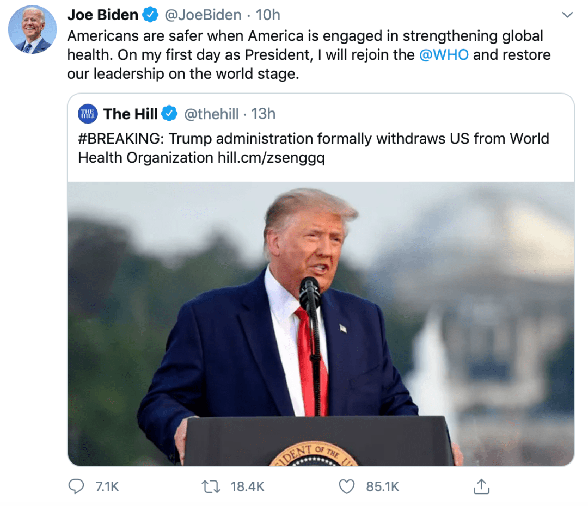The height and width of the screenshot is (506, 588).
Task: Open the quoted #BREAKING tweet text
Action: coord(314,148)
